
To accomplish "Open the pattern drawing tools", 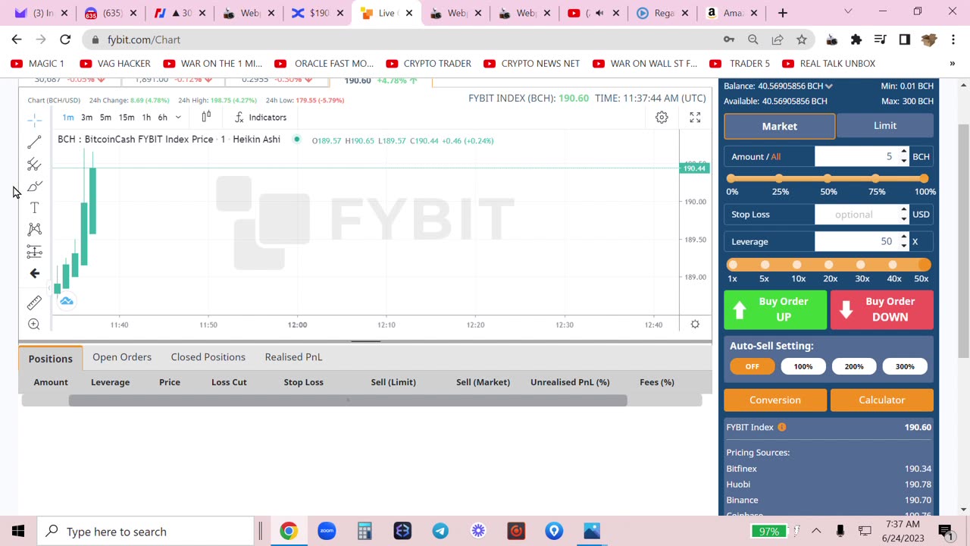I will click(x=34, y=229).
